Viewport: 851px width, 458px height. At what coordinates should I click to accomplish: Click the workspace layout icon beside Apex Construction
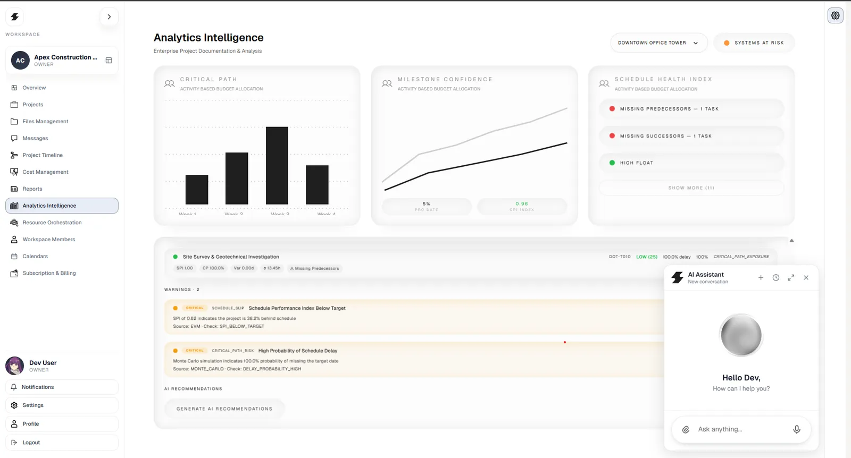click(109, 61)
